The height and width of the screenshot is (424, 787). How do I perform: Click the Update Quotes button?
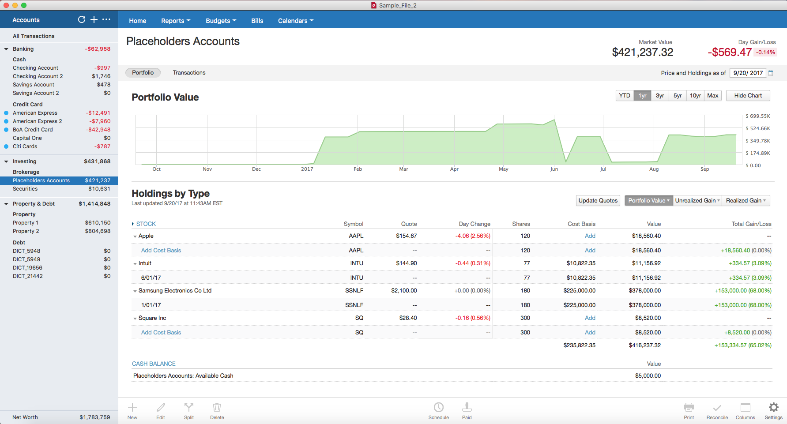pyautogui.click(x=598, y=201)
